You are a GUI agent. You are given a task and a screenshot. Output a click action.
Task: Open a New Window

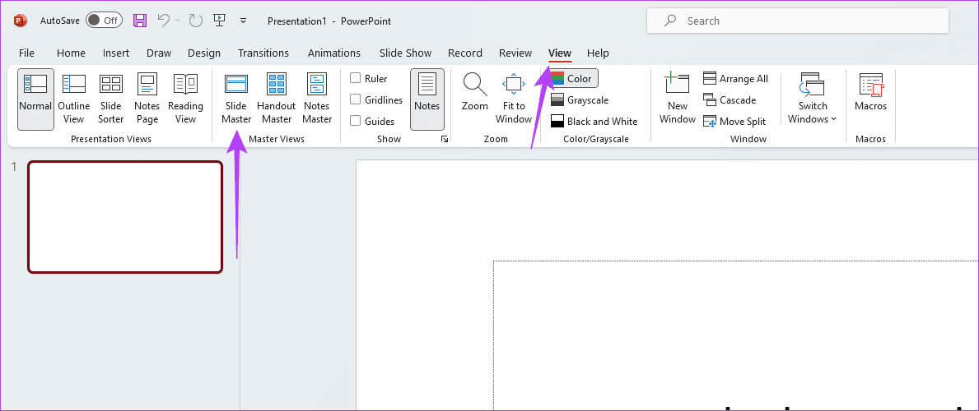tap(677, 98)
